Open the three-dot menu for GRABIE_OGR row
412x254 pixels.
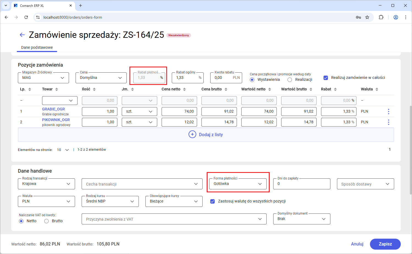coord(388,111)
